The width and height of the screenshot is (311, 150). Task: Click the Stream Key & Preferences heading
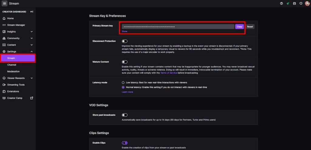108,16
